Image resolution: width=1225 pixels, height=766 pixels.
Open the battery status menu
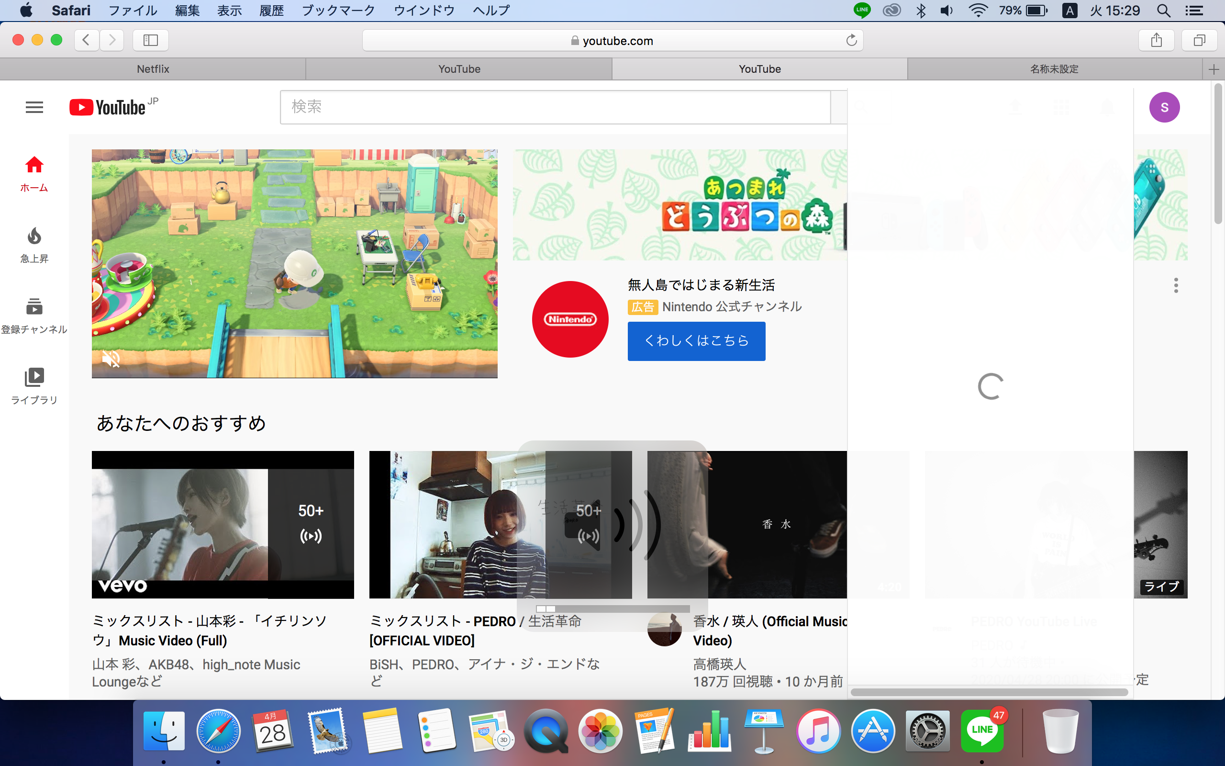point(1023,11)
